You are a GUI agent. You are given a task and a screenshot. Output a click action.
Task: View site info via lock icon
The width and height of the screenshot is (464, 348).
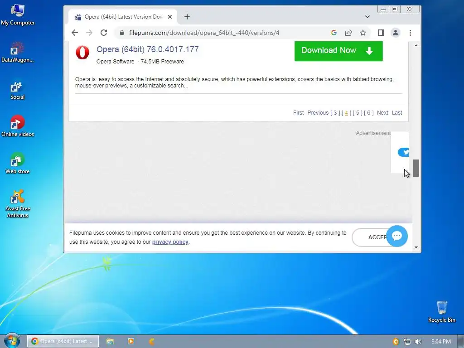121,33
